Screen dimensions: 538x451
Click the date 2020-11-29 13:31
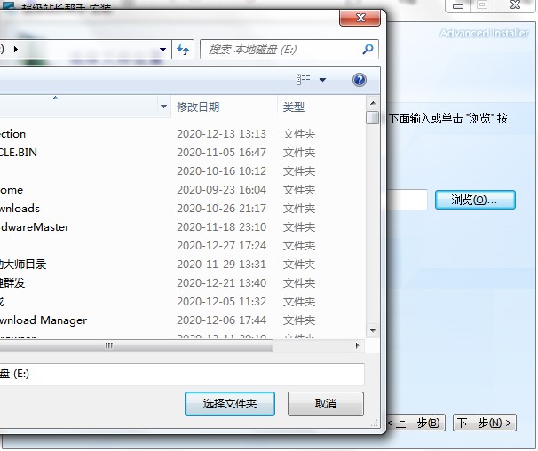pos(221,264)
